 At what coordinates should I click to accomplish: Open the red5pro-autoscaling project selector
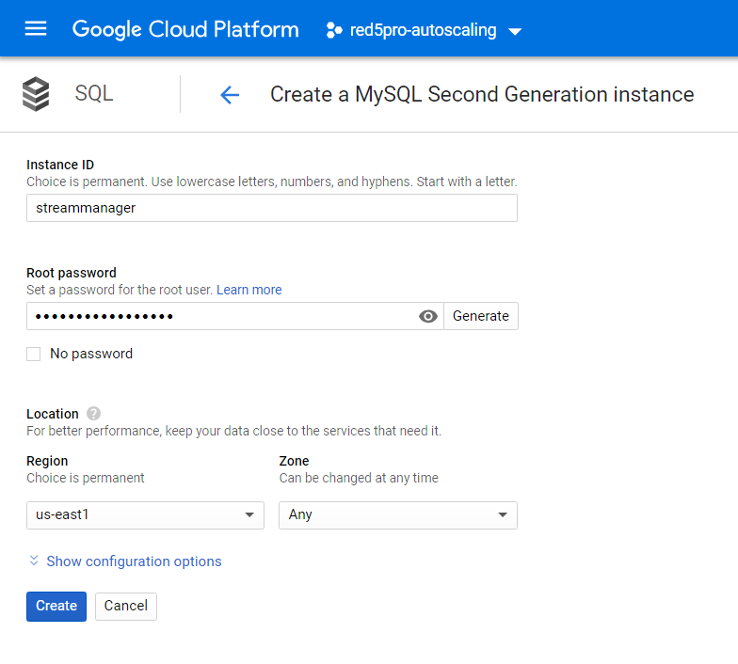(x=424, y=30)
